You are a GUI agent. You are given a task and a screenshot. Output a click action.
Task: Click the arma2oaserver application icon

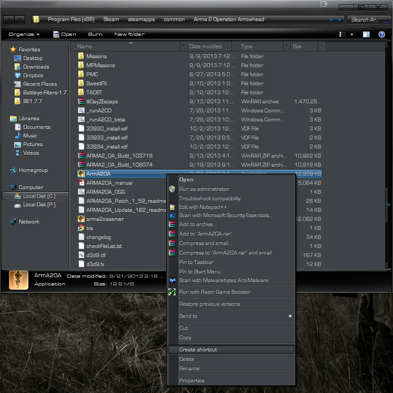coord(81,219)
